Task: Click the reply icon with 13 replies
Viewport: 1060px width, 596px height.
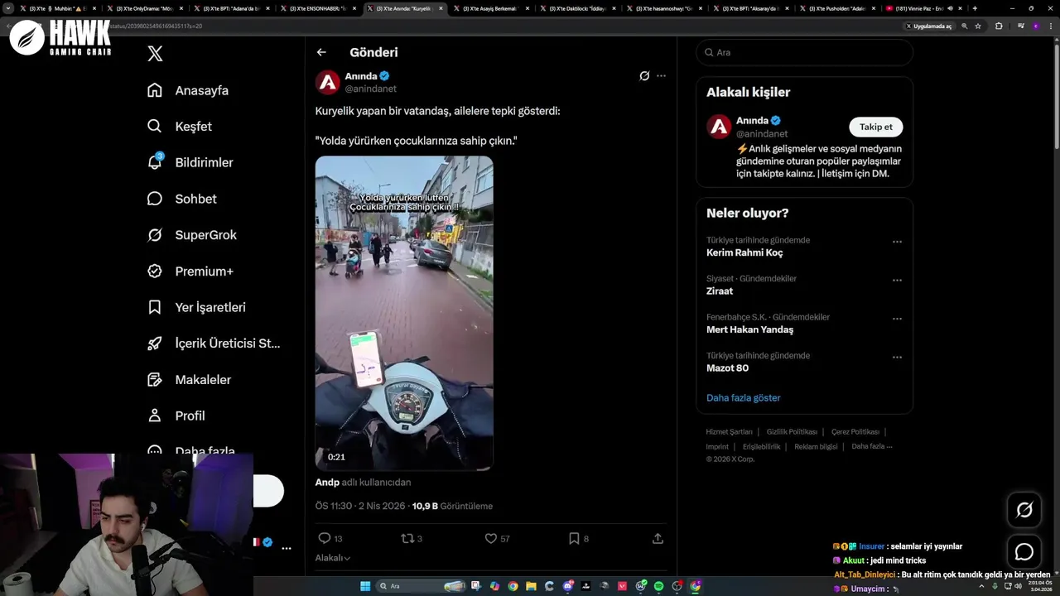Action: coord(330,538)
